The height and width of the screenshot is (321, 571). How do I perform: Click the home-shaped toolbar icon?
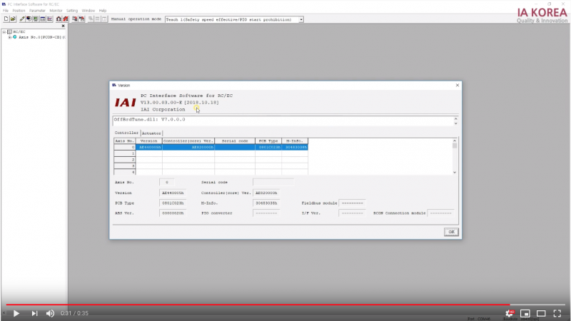(59, 19)
